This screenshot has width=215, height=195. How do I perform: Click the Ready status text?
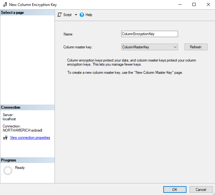(20, 168)
